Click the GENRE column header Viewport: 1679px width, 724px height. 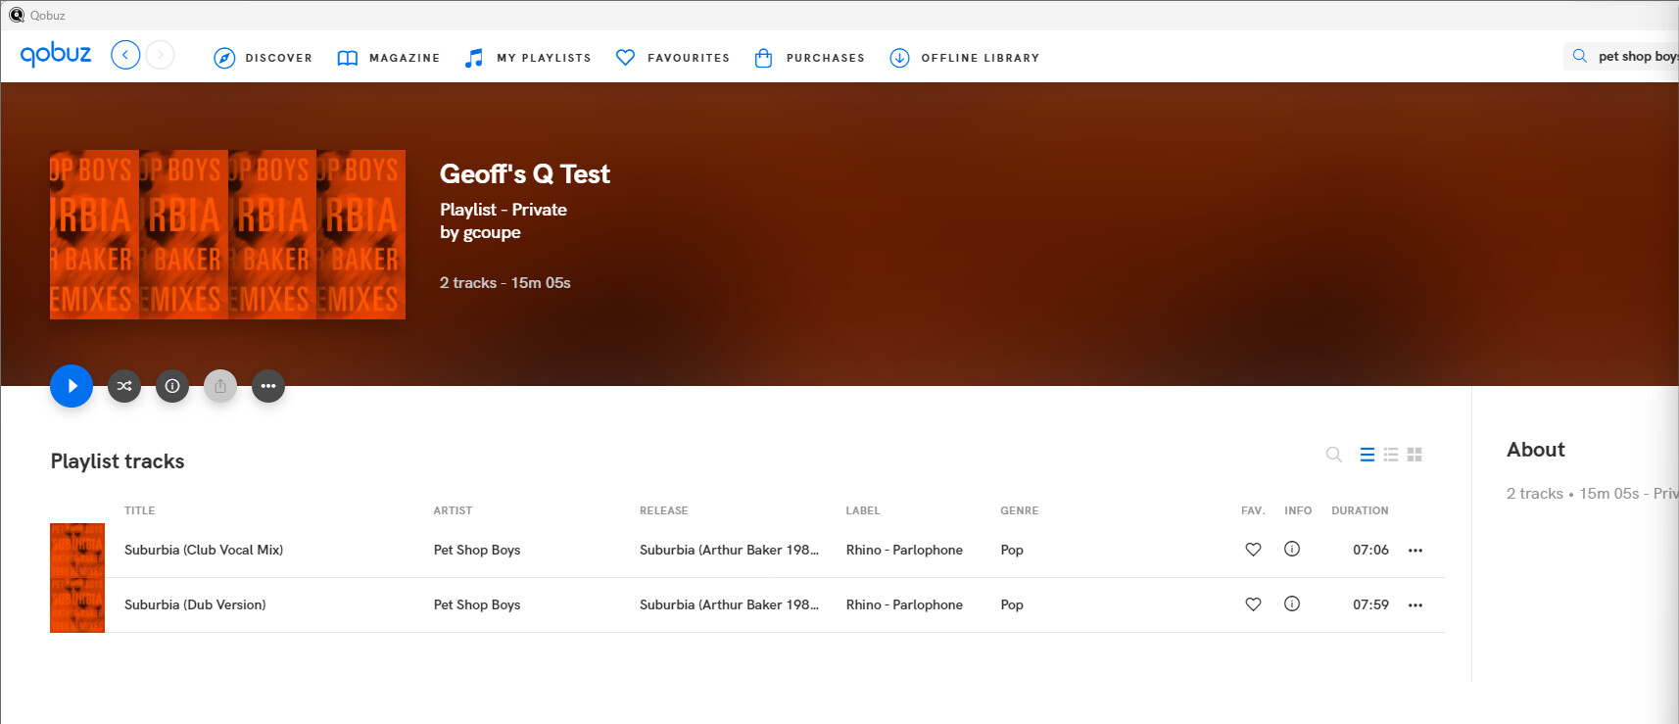pos(1019,510)
